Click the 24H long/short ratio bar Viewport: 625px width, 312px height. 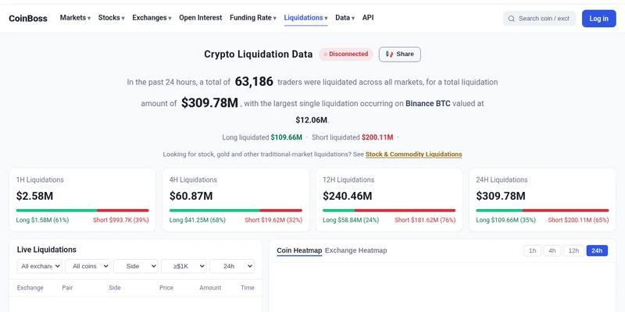[542, 211]
